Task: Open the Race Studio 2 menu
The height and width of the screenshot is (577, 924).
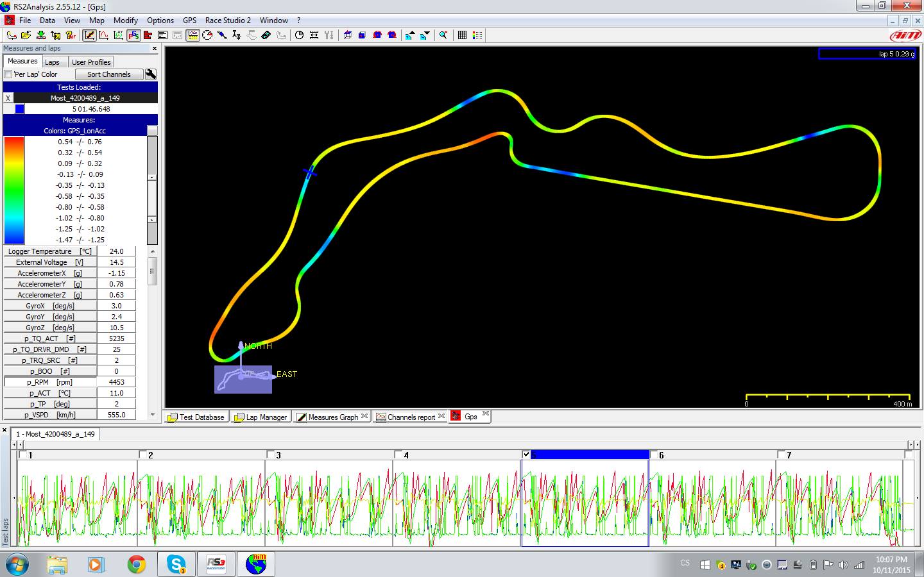Action: pos(228,21)
